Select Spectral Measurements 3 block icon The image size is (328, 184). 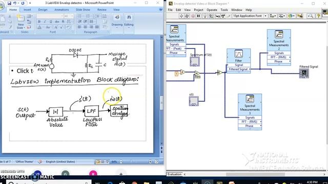[x=250, y=99]
